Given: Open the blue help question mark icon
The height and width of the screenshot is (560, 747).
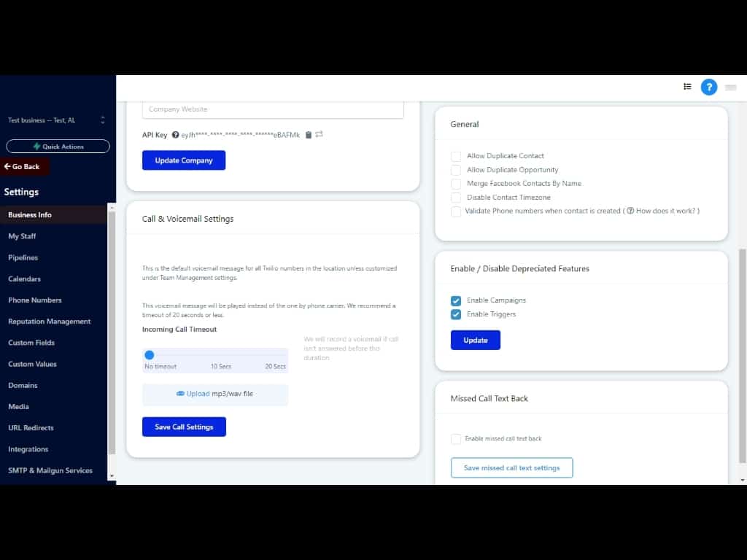Looking at the screenshot, I should coord(708,87).
